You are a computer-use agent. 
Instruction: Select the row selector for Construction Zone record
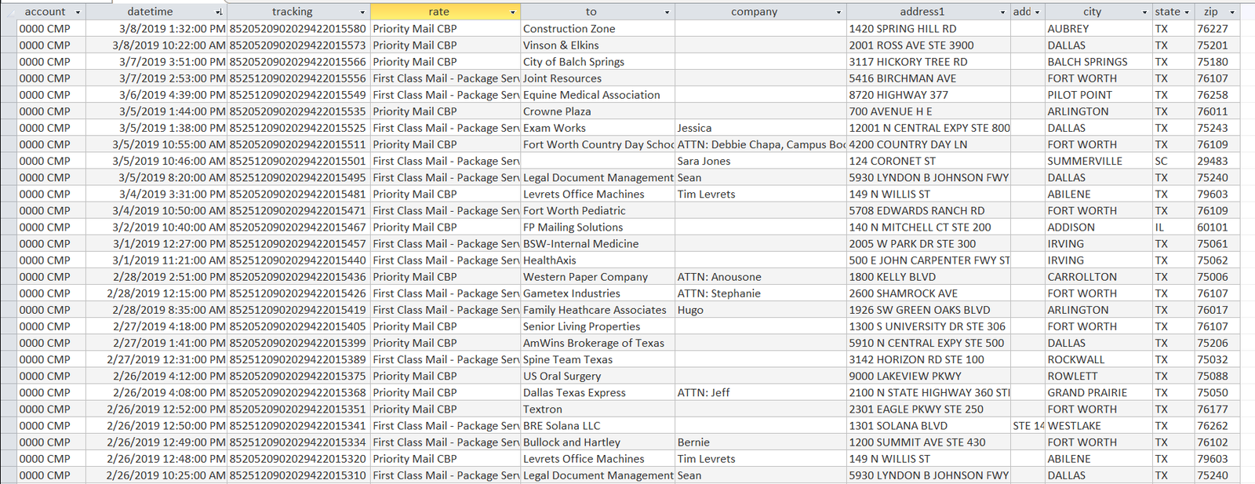click(x=8, y=29)
